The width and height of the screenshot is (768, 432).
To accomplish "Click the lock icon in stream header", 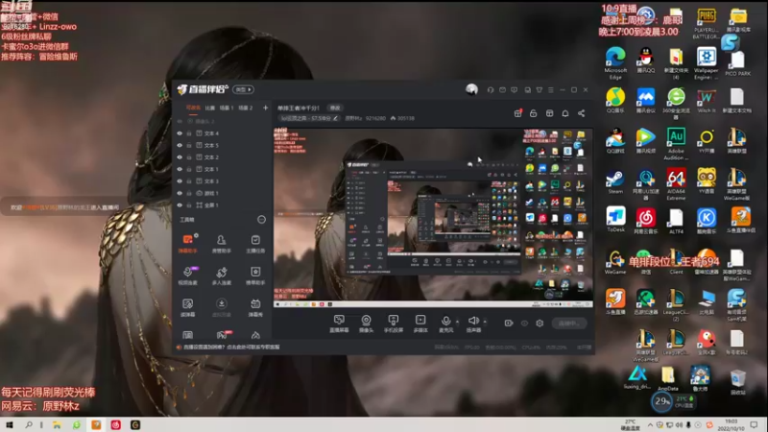I will 534,113.
